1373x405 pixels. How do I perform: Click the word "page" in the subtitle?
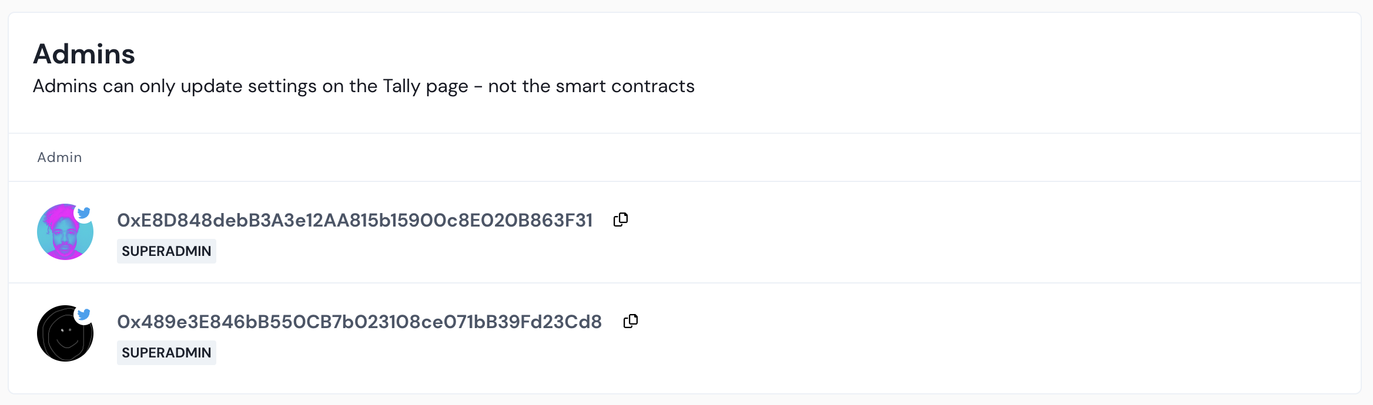pos(447,87)
